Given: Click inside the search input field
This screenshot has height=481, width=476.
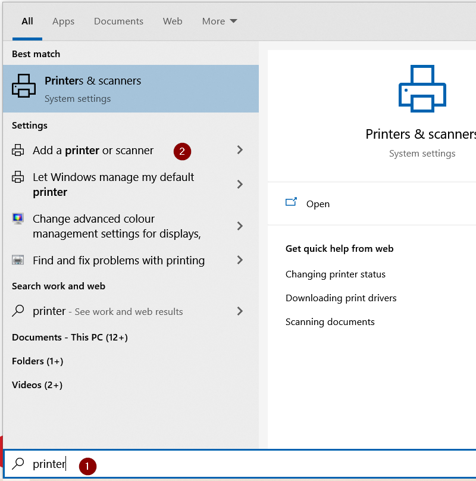Looking at the screenshot, I should [x=119, y=464].
